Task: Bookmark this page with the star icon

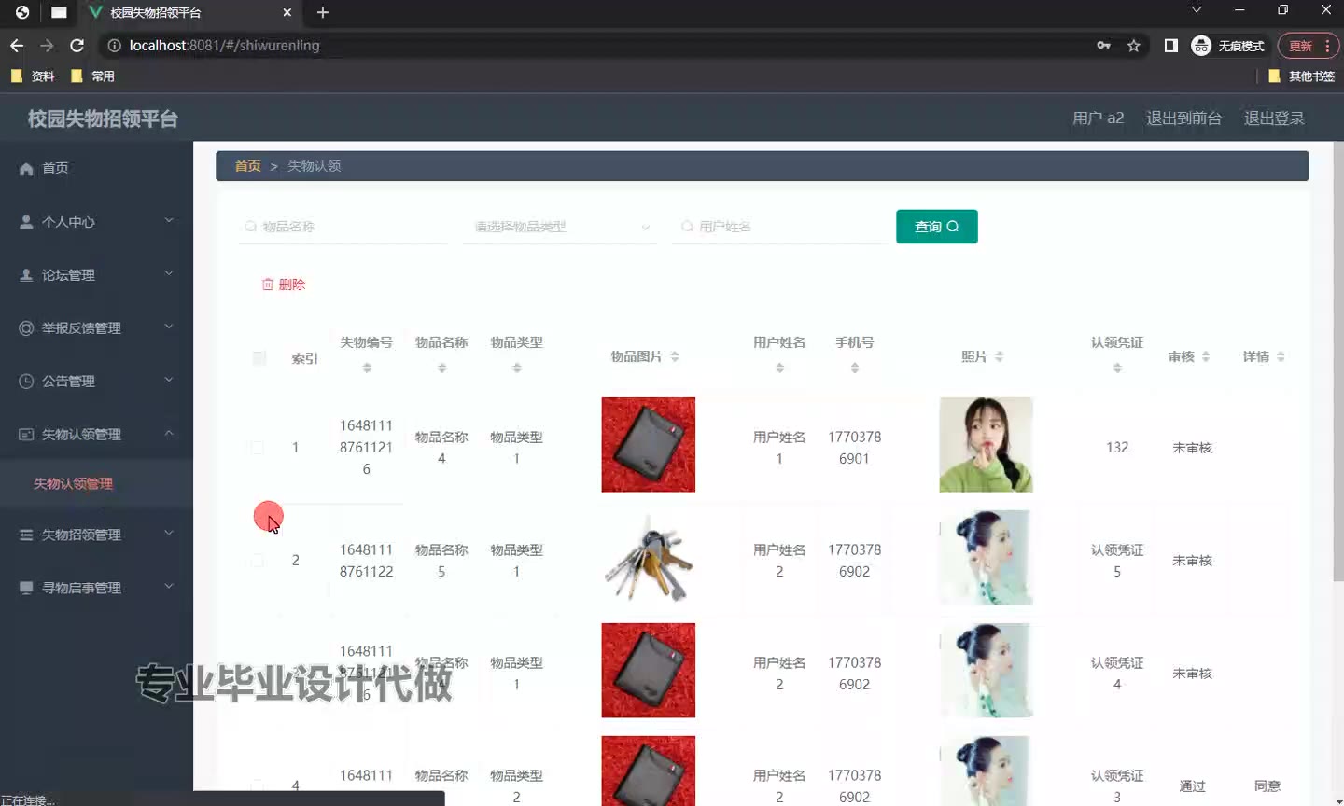Action: (x=1134, y=45)
